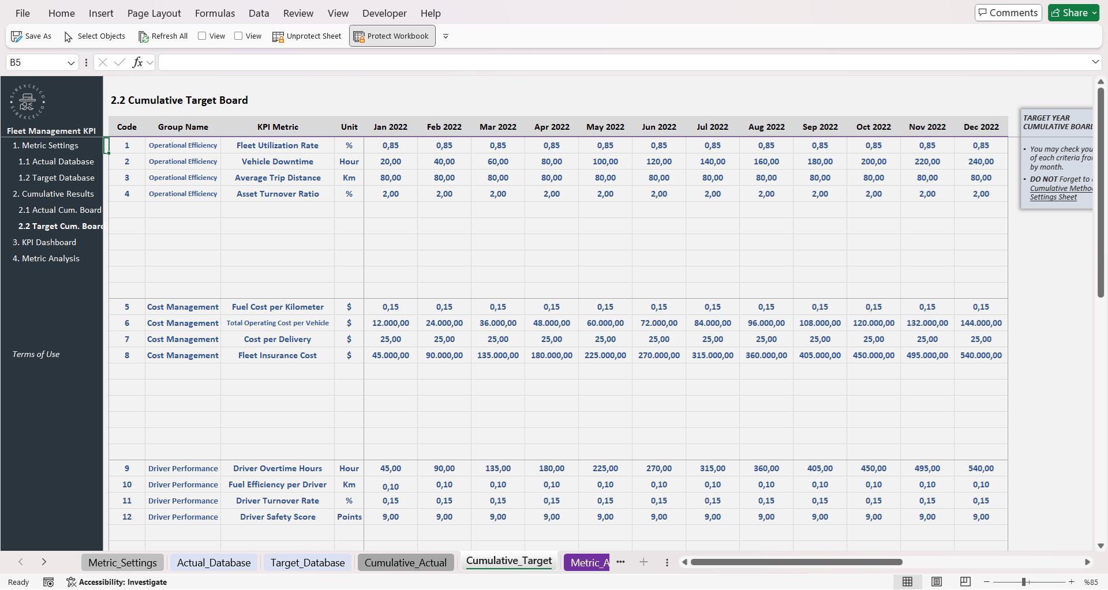Open the formula bar expand arrow
The image size is (1108, 590).
coord(1095,62)
